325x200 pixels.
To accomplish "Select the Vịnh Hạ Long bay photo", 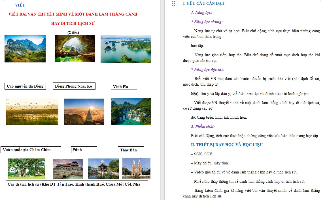I will tap(125, 49).
